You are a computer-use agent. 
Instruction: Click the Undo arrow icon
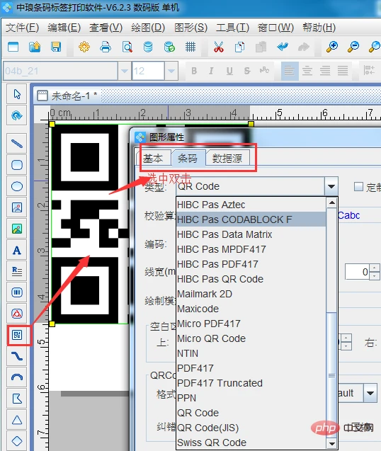click(283, 47)
